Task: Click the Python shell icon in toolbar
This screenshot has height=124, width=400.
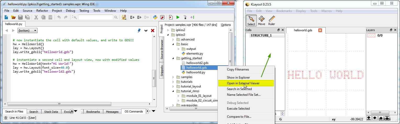Action: click(x=155, y=17)
